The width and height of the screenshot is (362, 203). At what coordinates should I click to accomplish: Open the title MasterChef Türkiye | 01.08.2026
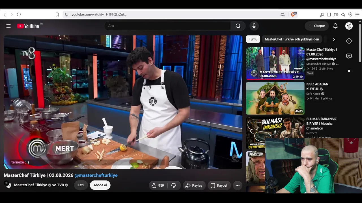pyautogui.click(x=322, y=54)
